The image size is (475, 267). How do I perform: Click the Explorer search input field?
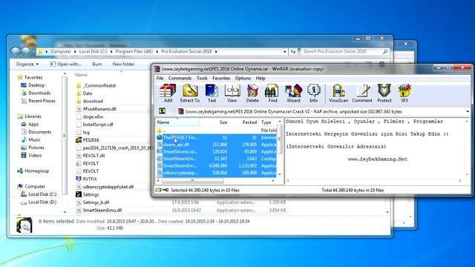[x=341, y=52]
